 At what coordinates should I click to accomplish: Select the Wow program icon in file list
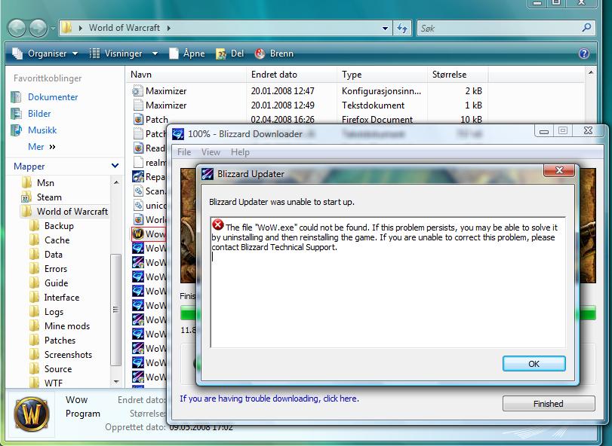[x=138, y=234]
